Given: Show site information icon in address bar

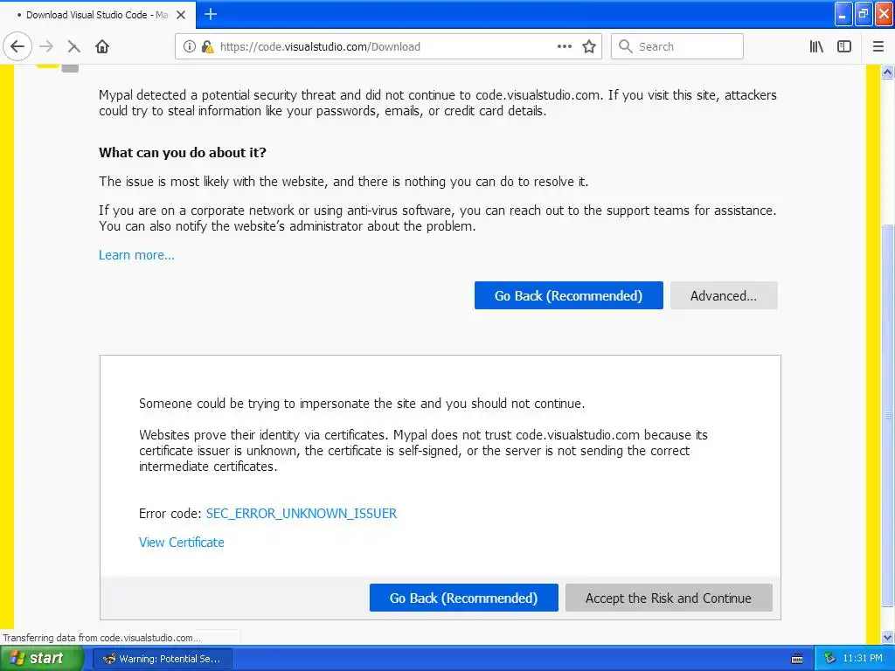Looking at the screenshot, I should pos(189,46).
